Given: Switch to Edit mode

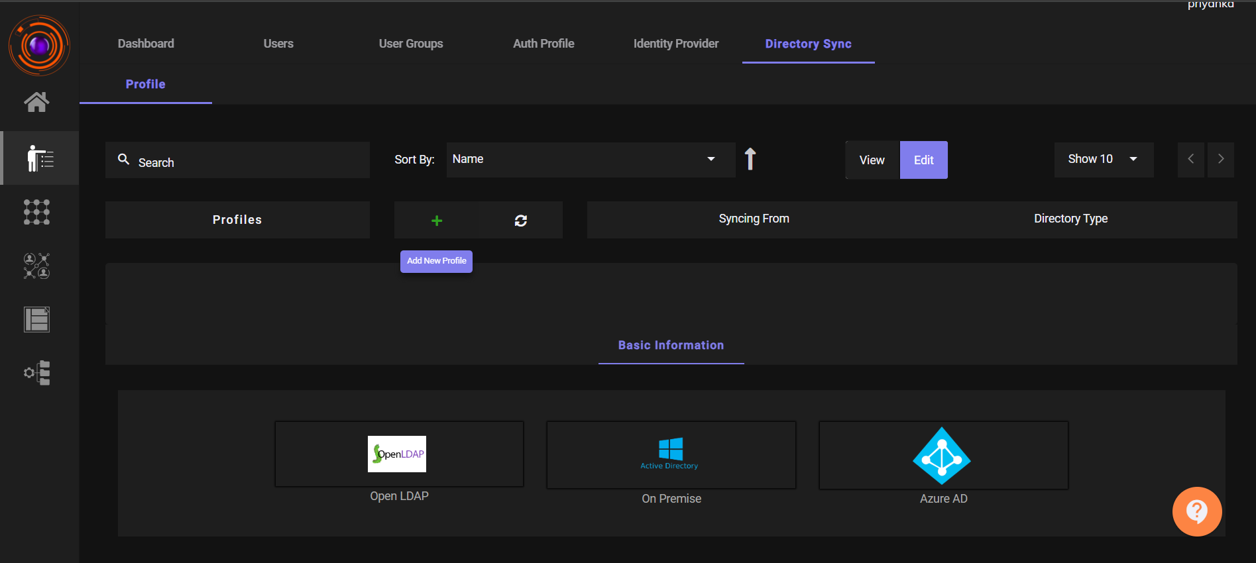Looking at the screenshot, I should click(x=923, y=160).
